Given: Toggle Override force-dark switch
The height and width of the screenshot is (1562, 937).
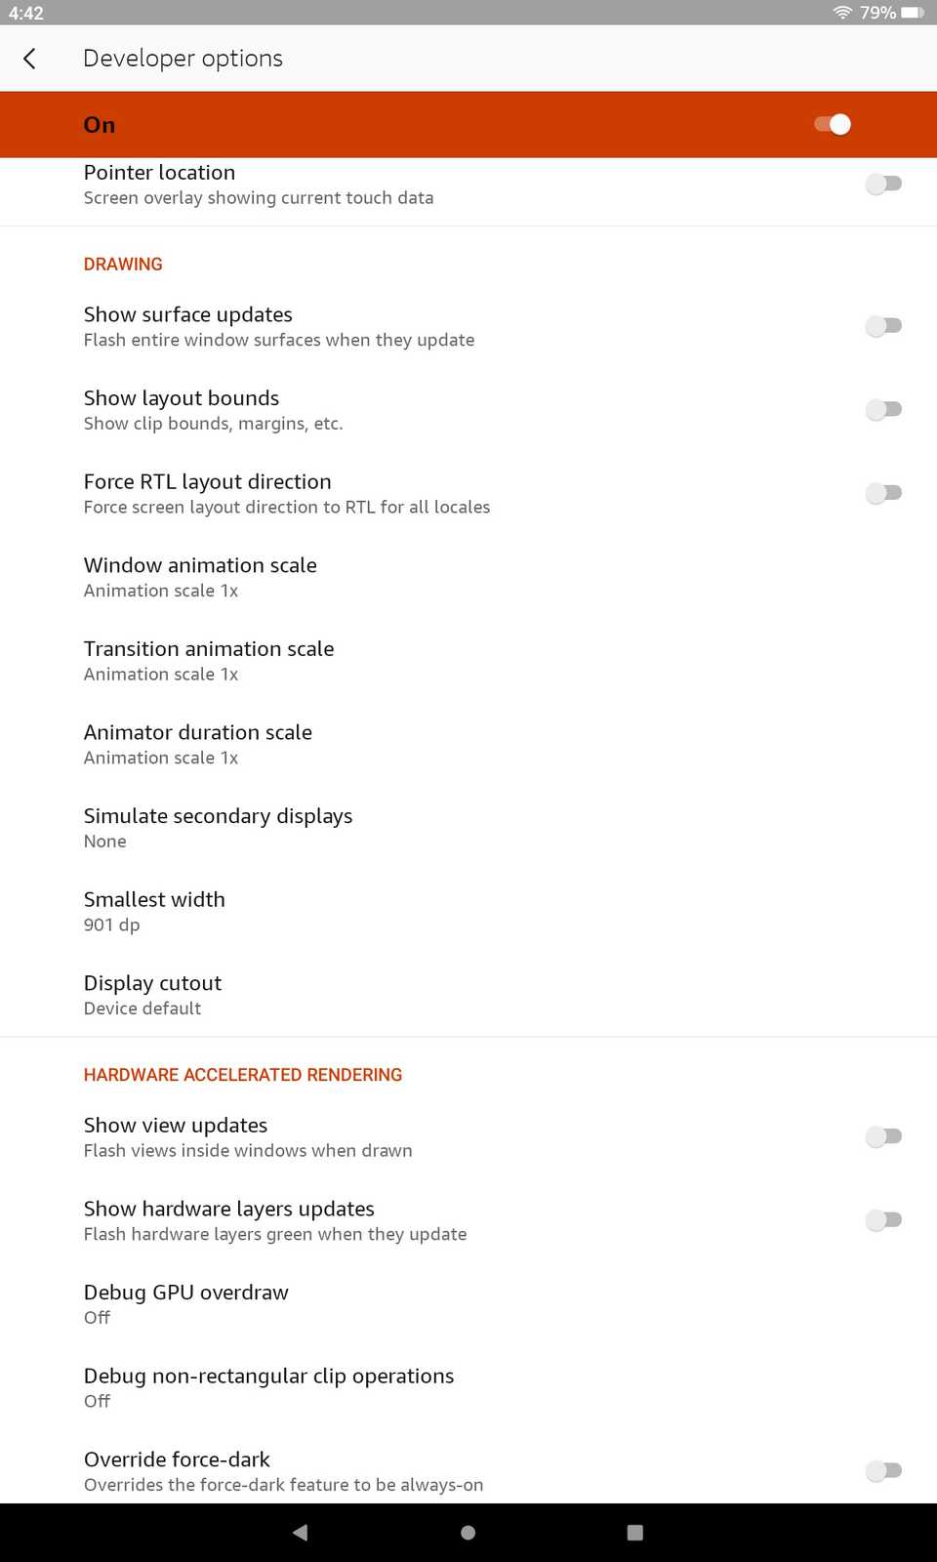Looking at the screenshot, I should coord(883,1470).
